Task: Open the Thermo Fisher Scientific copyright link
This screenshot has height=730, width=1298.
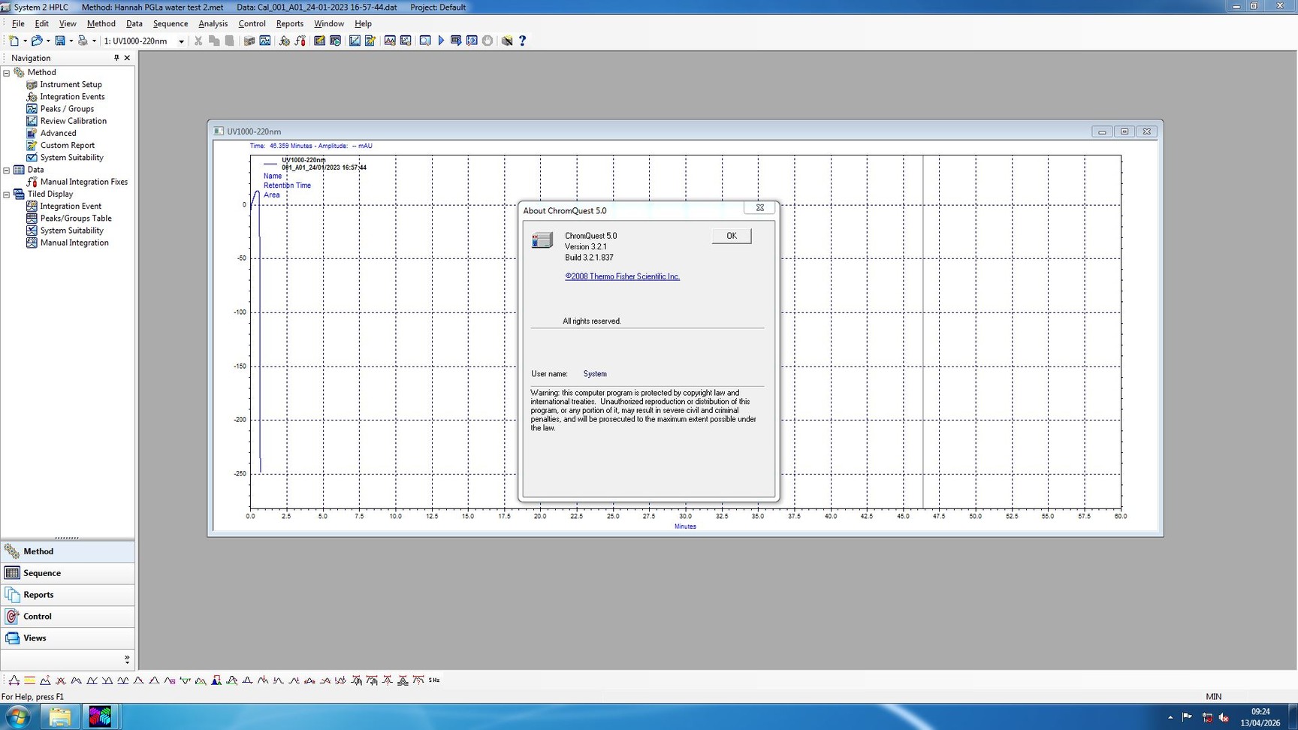Action: point(622,276)
